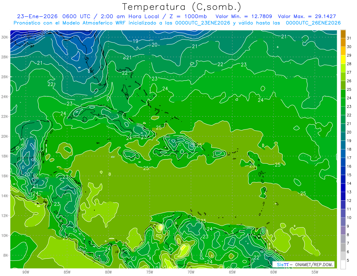Click the 60W longitude axis label
Screen dimensions: 357x276
coord(274,272)
